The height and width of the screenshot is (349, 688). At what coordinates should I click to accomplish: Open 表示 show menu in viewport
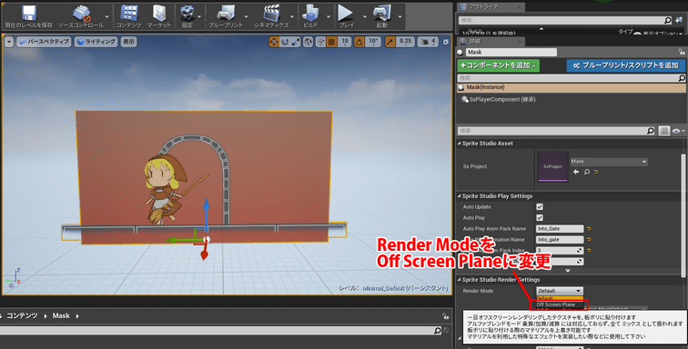pos(128,42)
